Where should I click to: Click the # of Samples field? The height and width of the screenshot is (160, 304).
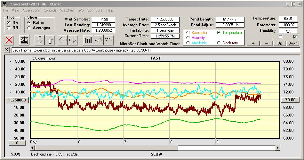[x=104, y=20]
